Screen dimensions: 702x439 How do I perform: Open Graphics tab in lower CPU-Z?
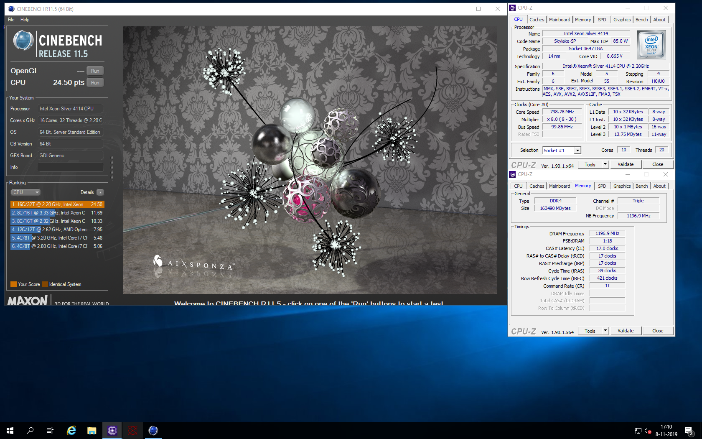coord(622,186)
